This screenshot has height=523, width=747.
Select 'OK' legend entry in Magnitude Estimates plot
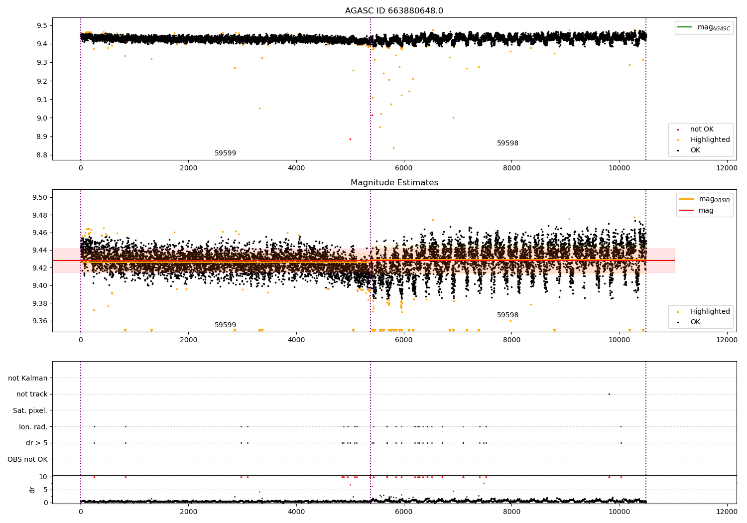click(695, 322)
